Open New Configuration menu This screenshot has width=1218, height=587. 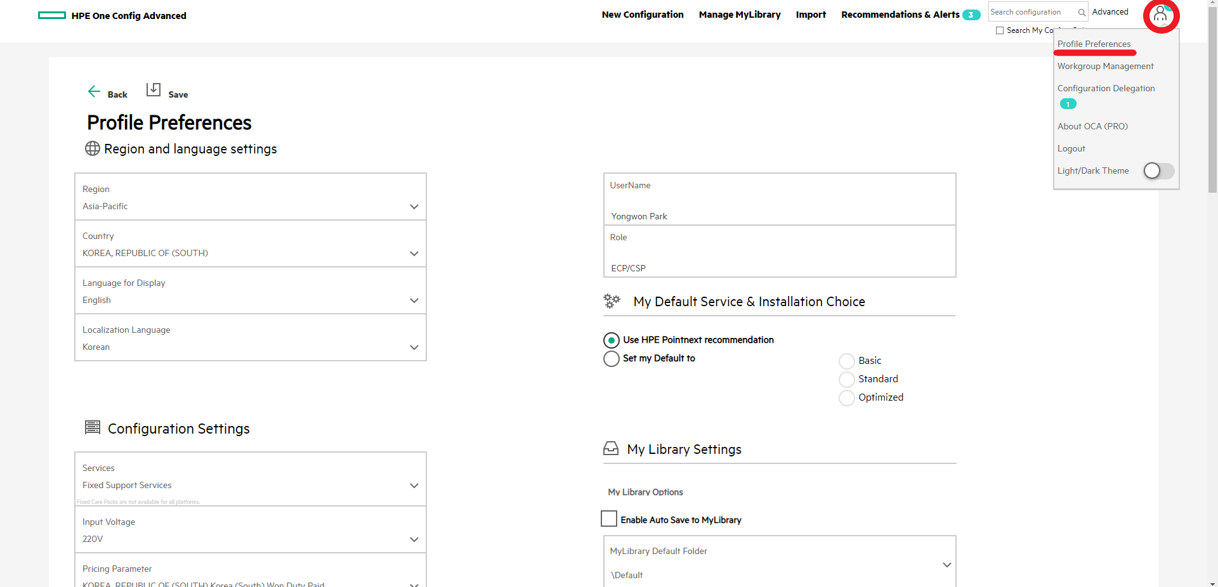[643, 15]
